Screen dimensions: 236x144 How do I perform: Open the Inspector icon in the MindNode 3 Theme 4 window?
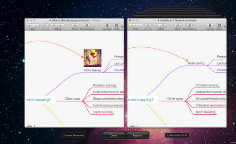click(210, 25)
